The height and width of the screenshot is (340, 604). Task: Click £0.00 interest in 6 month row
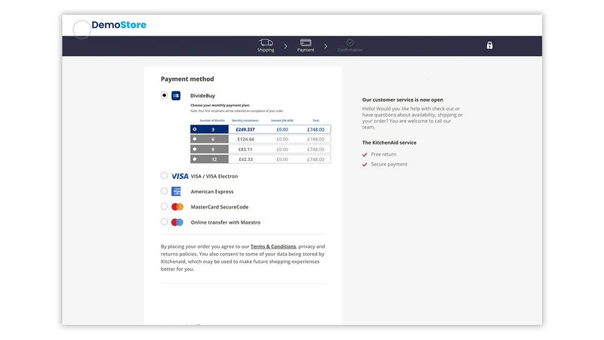(282, 139)
